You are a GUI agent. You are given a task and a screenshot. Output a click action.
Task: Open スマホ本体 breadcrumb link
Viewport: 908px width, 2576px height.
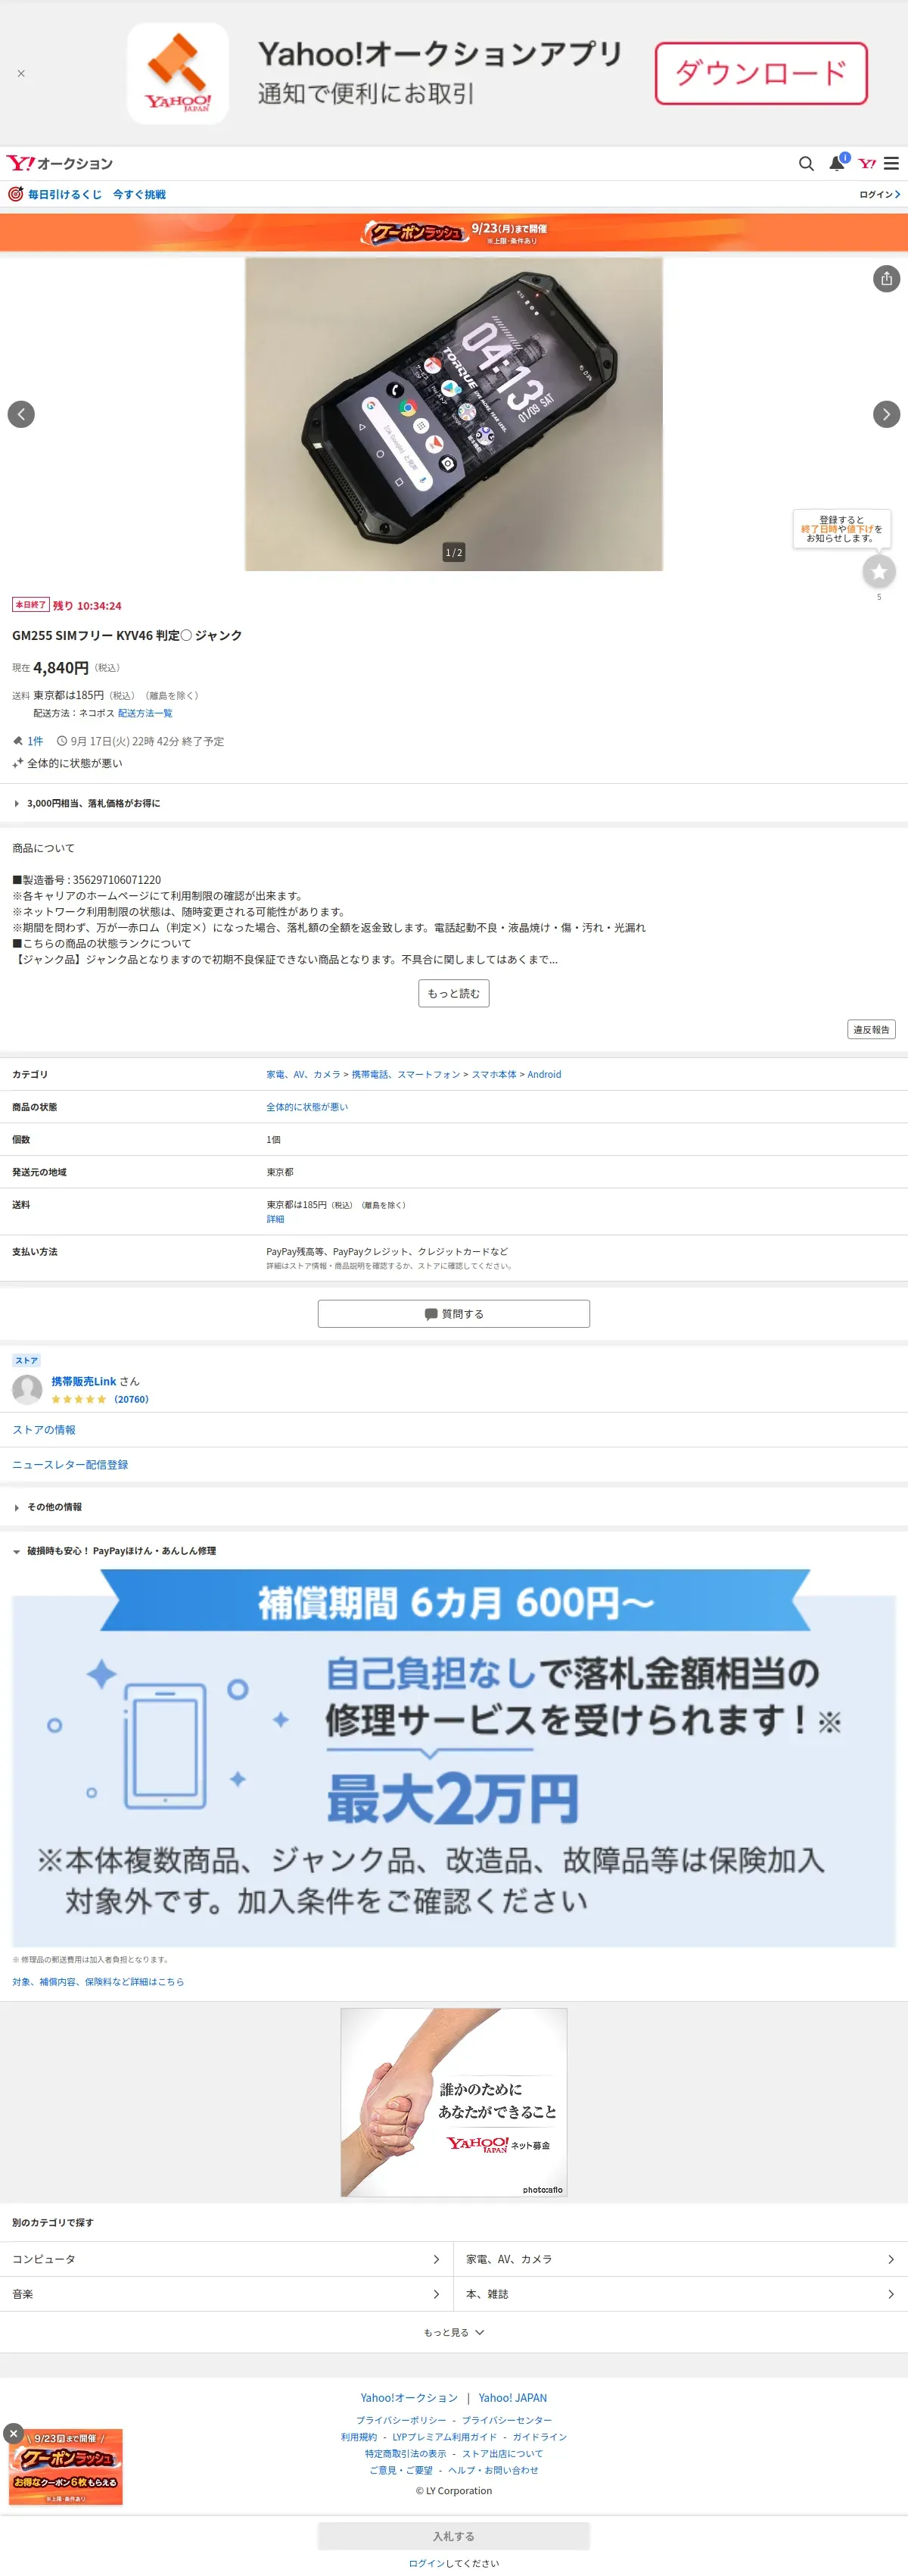(x=493, y=1074)
